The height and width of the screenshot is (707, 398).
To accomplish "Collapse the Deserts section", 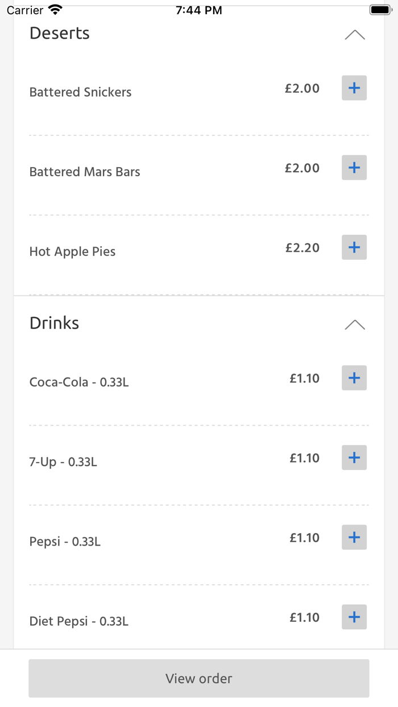I will (x=355, y=35).
